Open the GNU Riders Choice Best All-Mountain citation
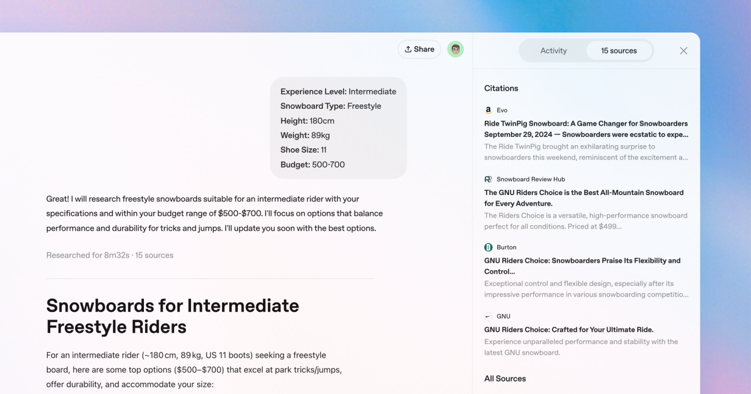This screenshot has width=751, height=394. (x=584, y=198)
